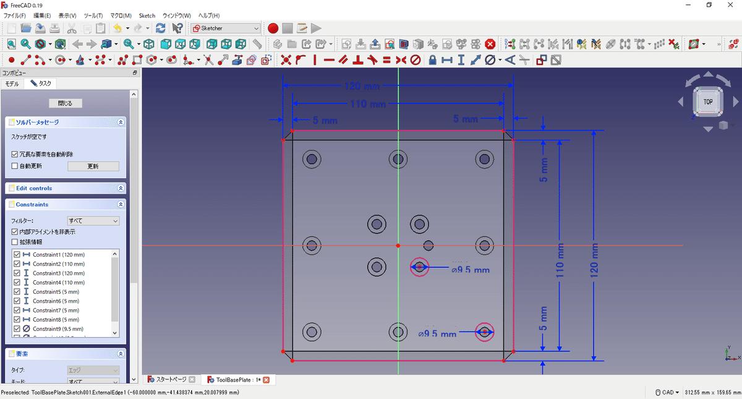Apply the Vertical constraint
Viewport: 742px width, 399px height.
coord(315,60)
